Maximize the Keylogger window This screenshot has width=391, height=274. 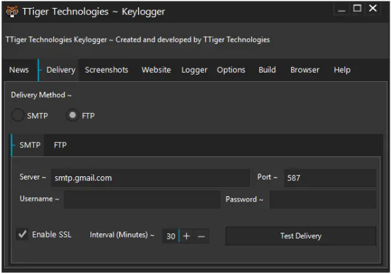[x=357, y=9]
